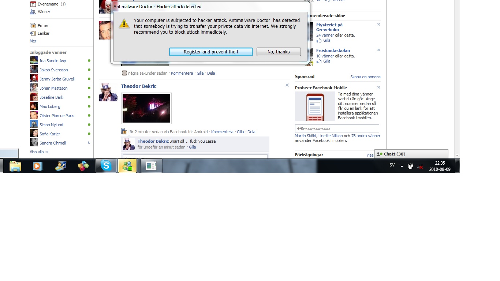Open Linette Nilsson profile link
Image resolution: width=500 pixels, height=281 pixels.
point(331,136)
